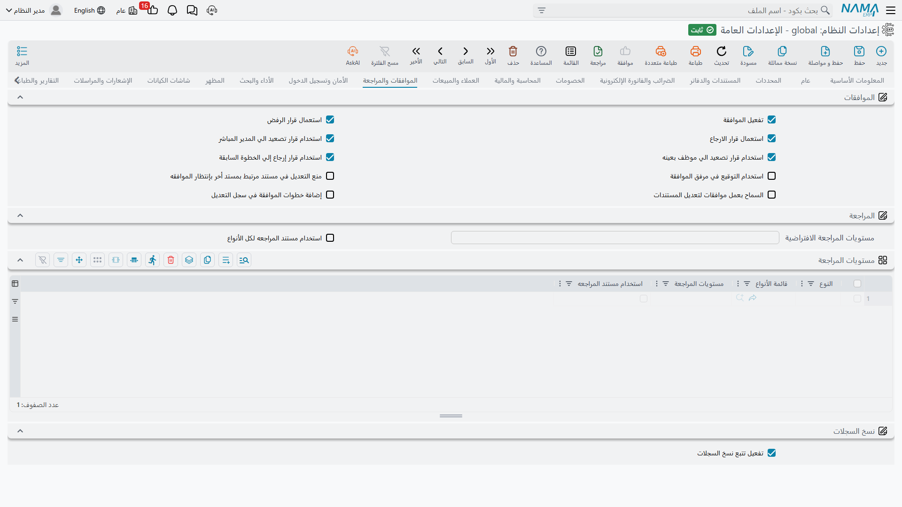
Task: Save the record with the حفظ icon
Action: [x=859, y=51]
